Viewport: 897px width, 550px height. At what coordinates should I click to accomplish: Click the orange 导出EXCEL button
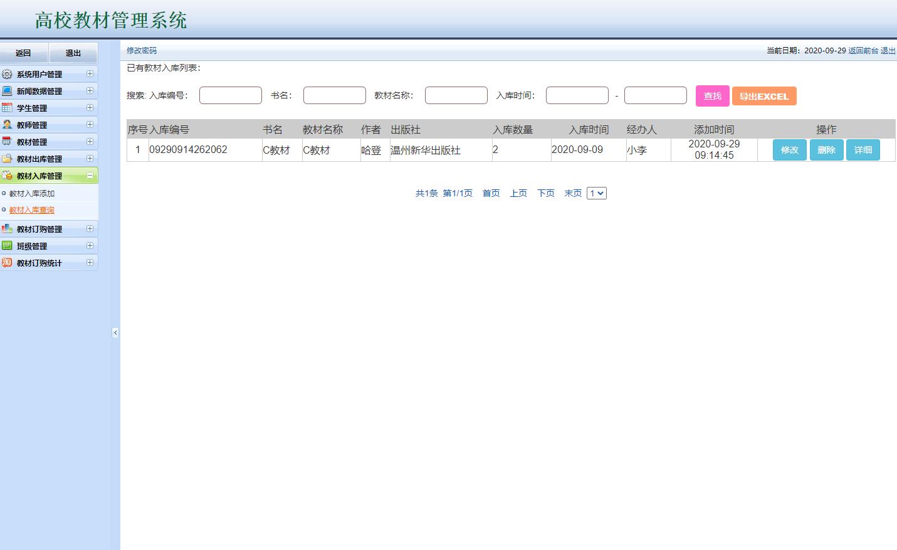point(764,95)
